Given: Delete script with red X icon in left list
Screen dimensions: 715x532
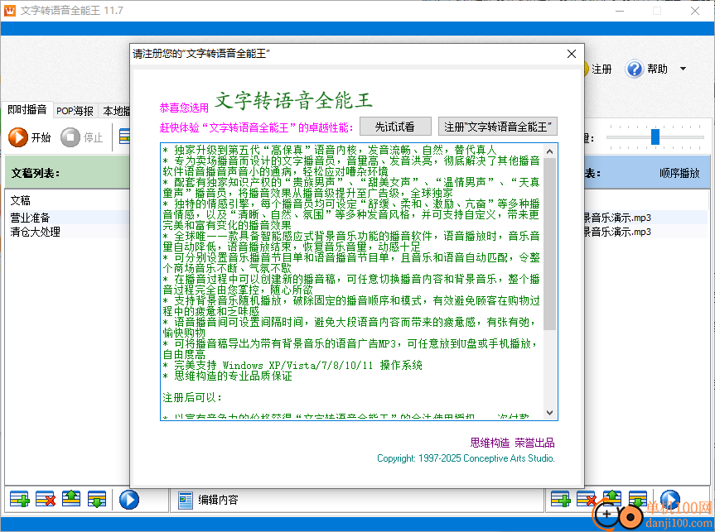Looking at the screenshot, I should point(46,499).
